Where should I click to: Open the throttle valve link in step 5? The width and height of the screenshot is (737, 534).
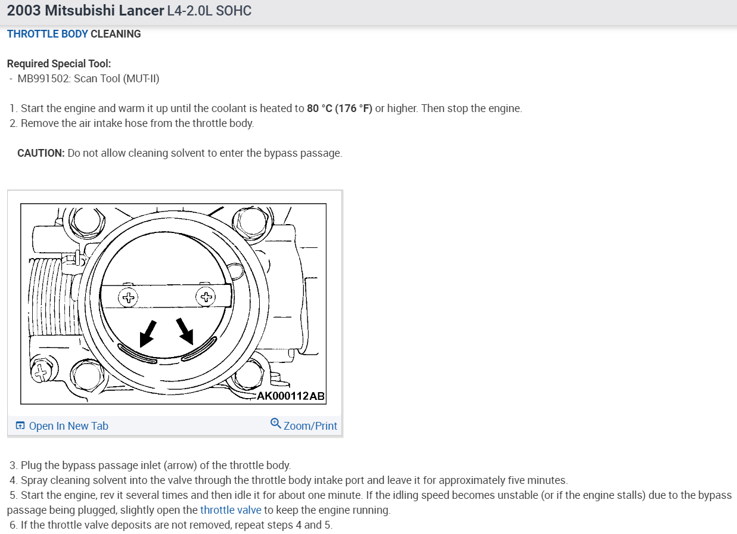pos(231,510)
